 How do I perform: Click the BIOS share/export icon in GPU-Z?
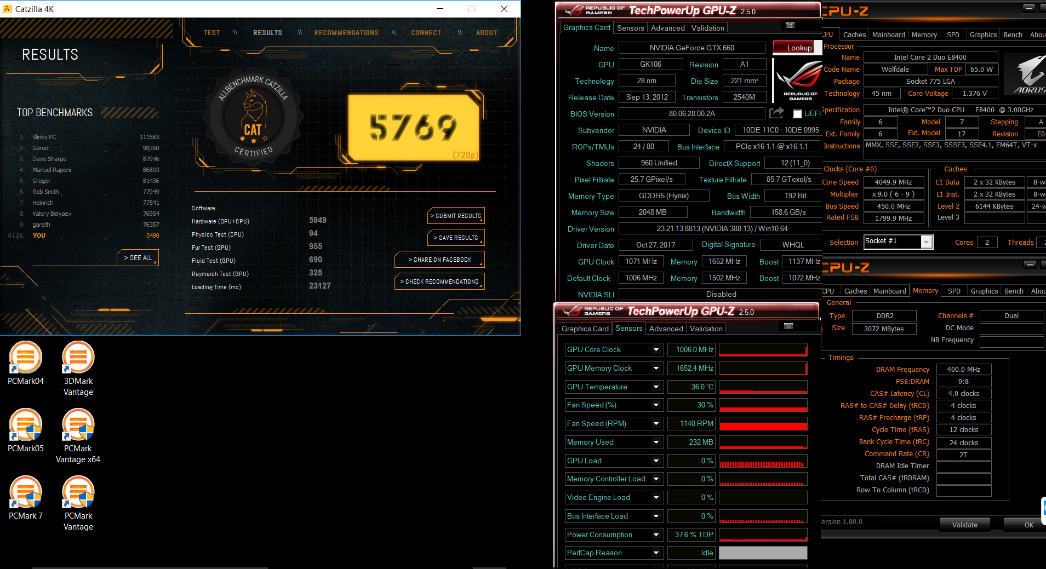tap(776, 113)
